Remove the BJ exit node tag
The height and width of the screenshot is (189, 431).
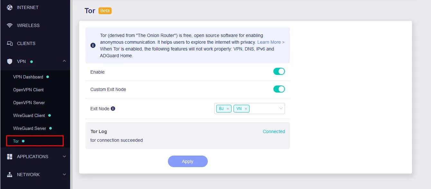228,109
